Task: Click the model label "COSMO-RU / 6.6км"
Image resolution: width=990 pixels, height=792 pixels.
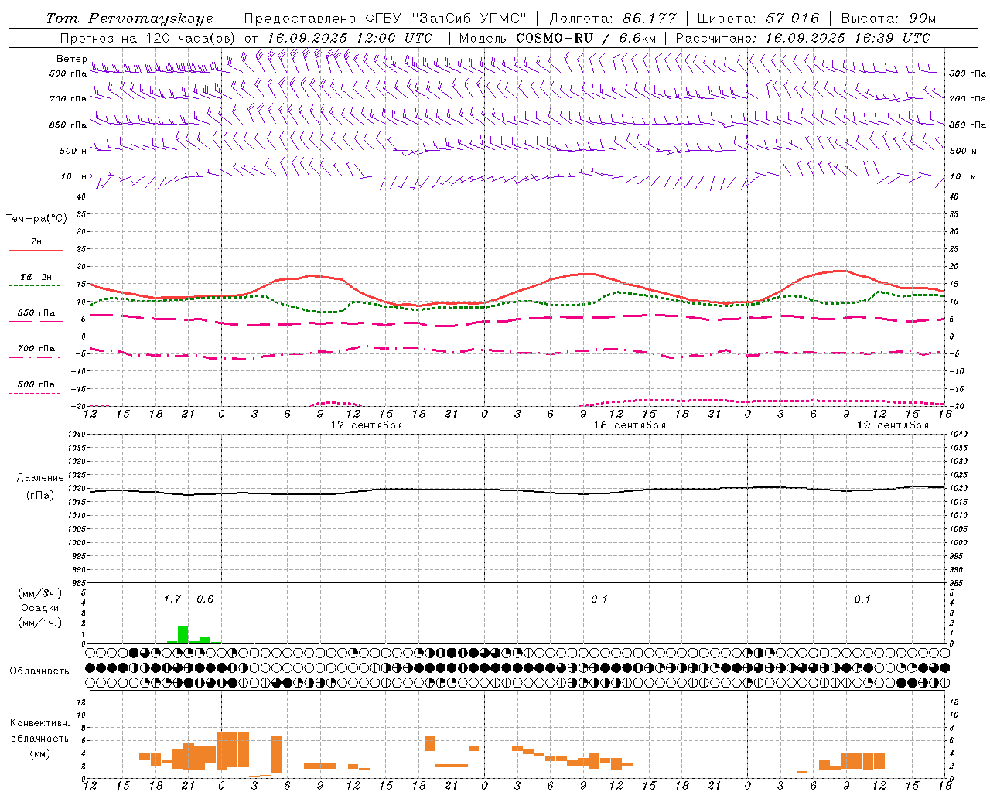Action: (x=586, y=38)
